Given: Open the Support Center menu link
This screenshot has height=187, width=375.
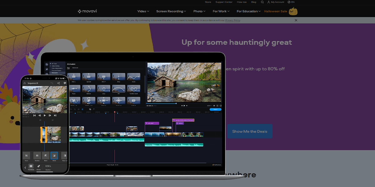Looking at the screenshot, I should pyautogui.click(x=224, y=2).
